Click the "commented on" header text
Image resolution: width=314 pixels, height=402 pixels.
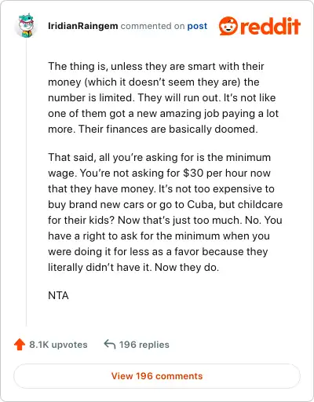(x=152, y=26)
